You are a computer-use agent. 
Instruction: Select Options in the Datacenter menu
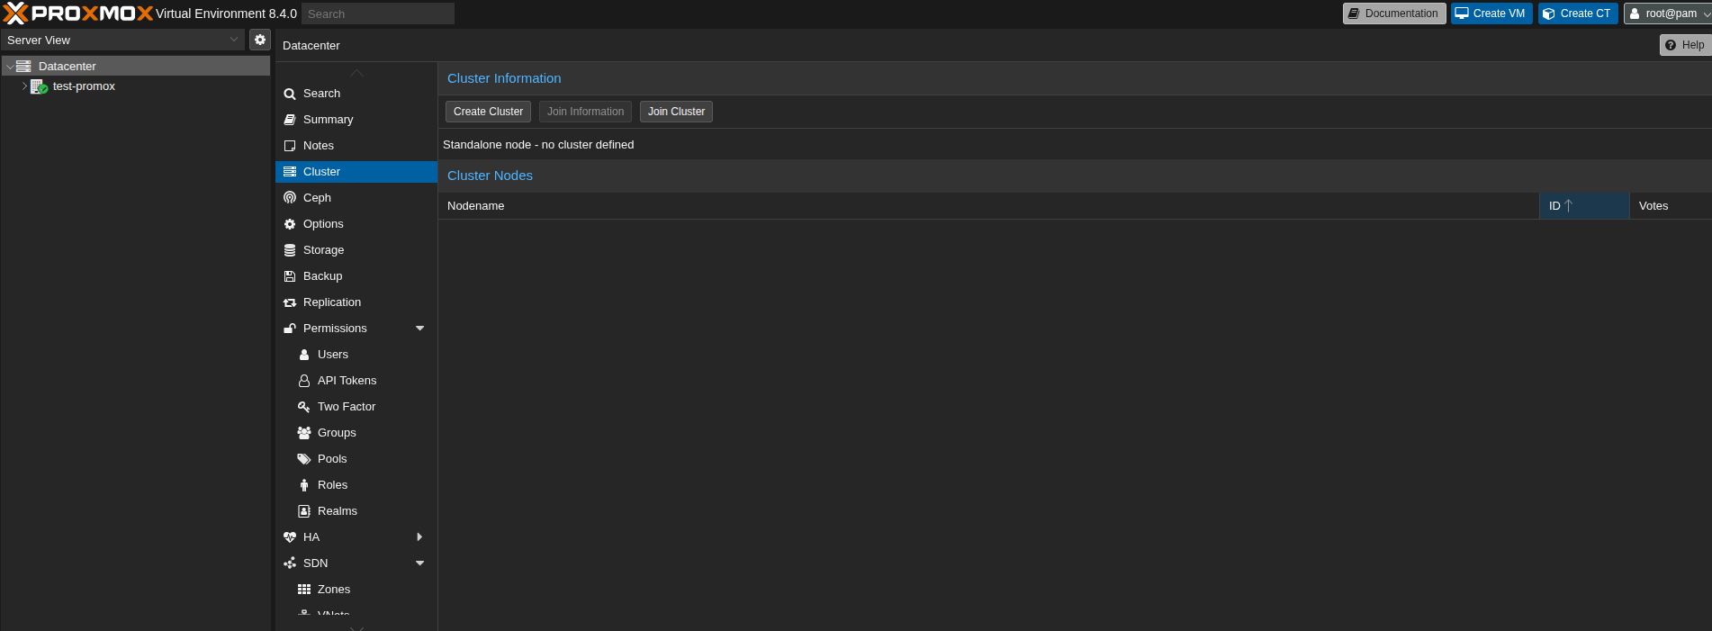(323, 224)
